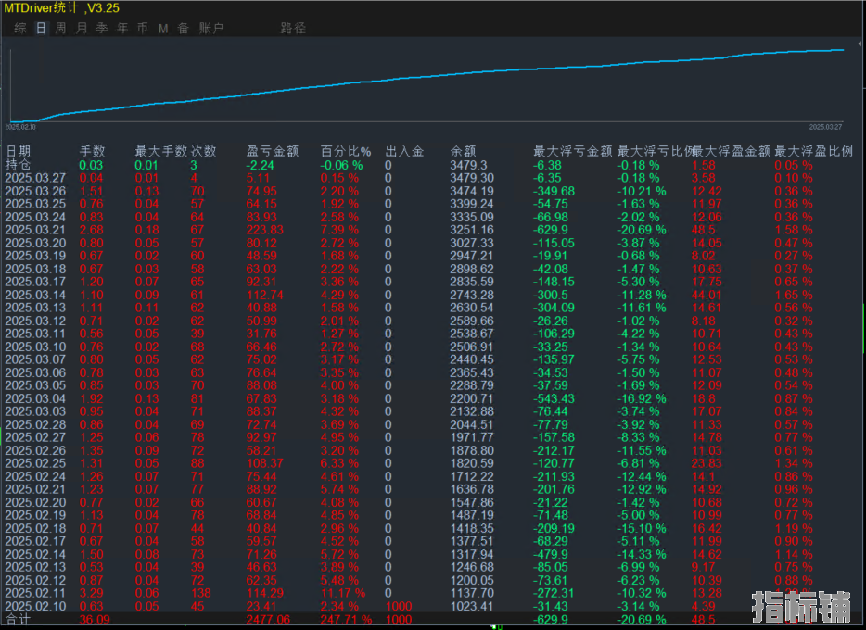Click the M tab

[x=163, y=28]
